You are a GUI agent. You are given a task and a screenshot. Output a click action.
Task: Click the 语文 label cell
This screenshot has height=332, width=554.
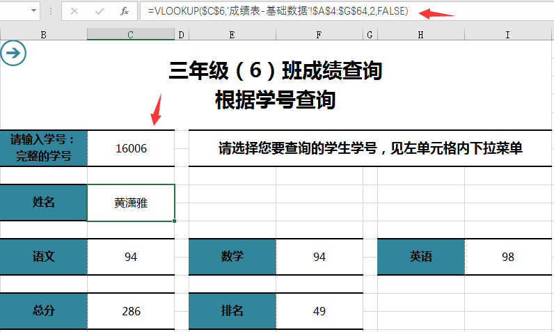point(43,257)
